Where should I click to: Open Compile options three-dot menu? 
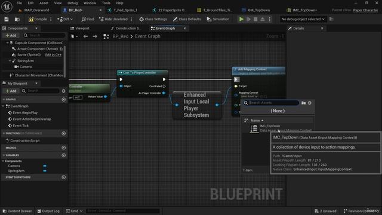click(51, 19)
